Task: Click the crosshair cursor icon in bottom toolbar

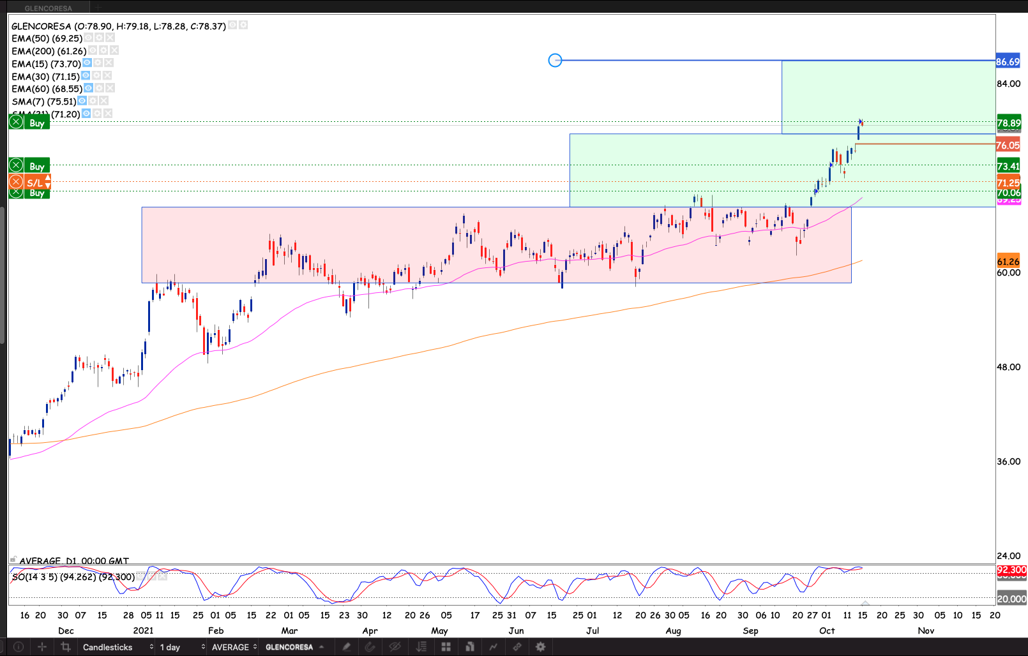Action: (x=42, y=646)
